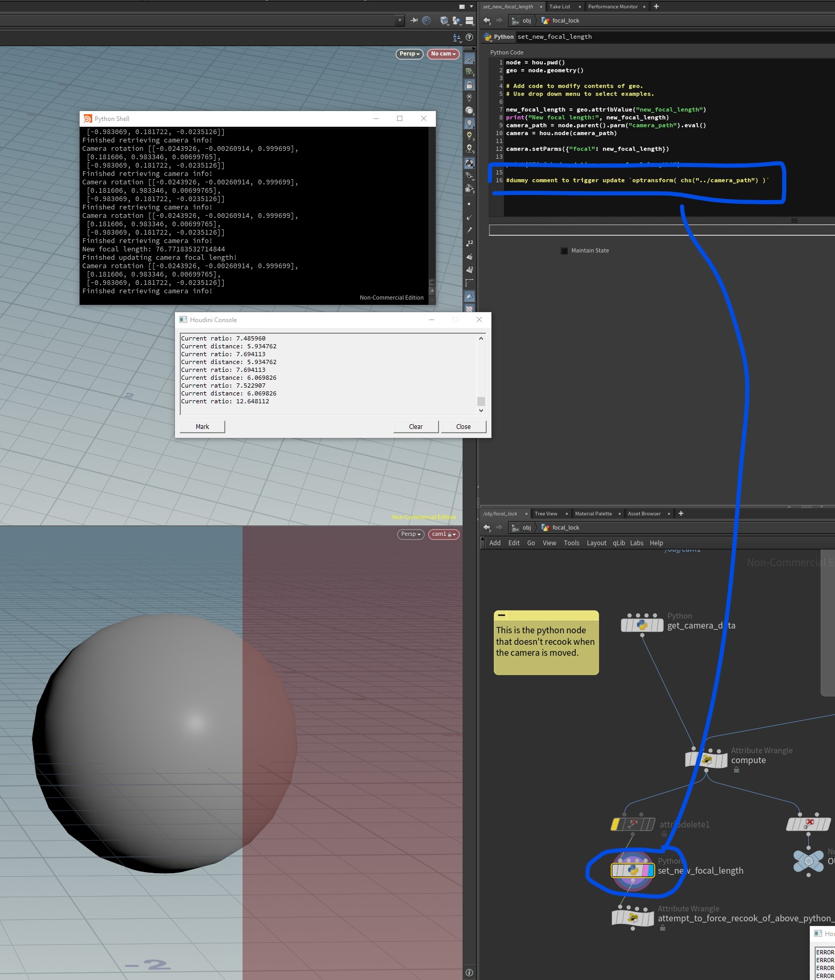
Task: Open the Persp dropdown in top viewport
Action: tap(410, 54)
